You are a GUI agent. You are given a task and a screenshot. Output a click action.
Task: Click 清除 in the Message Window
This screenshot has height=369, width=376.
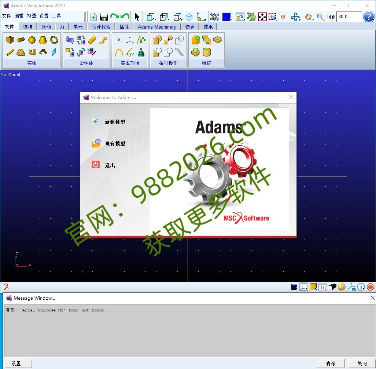(331, 363)
